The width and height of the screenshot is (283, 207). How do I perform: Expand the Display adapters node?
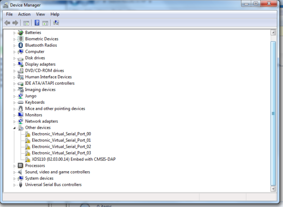click(14, 64)
